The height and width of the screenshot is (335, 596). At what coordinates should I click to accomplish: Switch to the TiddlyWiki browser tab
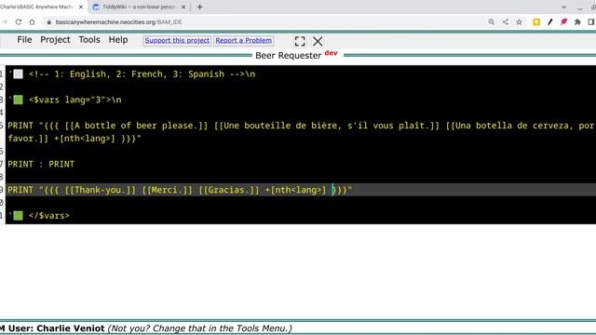[139, 7]
